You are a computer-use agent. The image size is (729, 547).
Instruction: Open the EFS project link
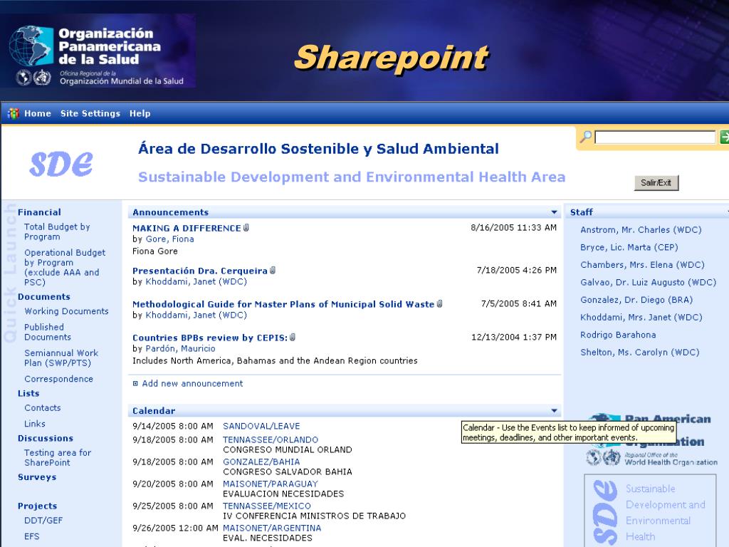coord(31,536)
